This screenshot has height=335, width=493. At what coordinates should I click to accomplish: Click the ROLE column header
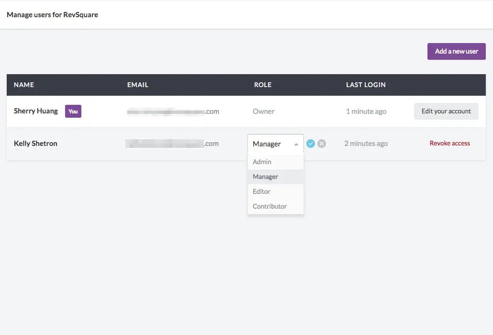263,85
